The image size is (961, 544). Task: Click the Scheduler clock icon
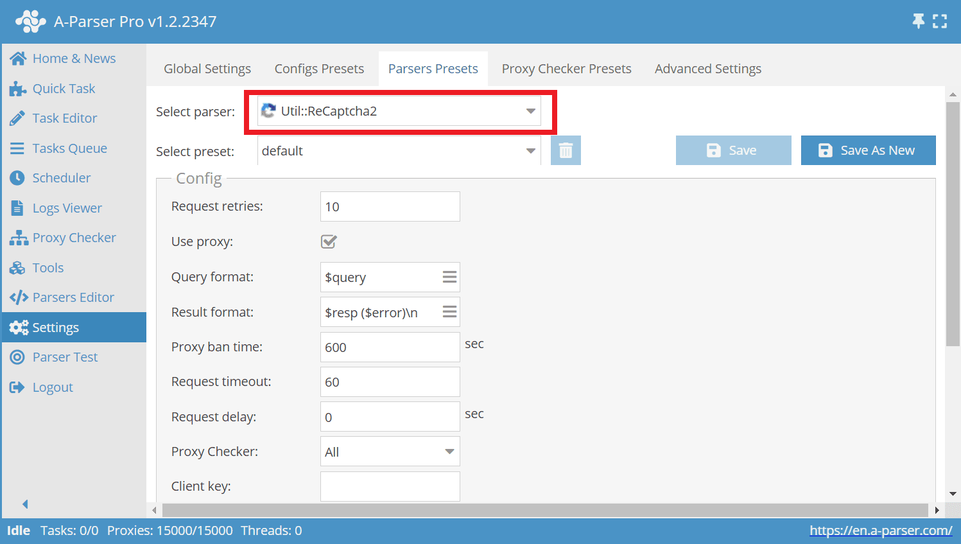click(17, 178)
